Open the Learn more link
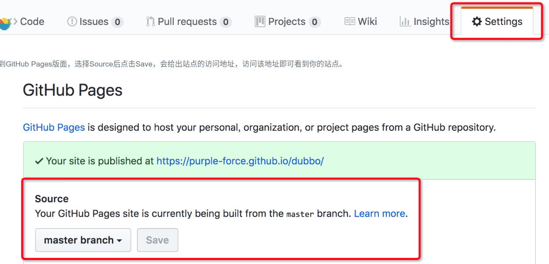This screenshot has height=264, width=549. coord(380,214)
